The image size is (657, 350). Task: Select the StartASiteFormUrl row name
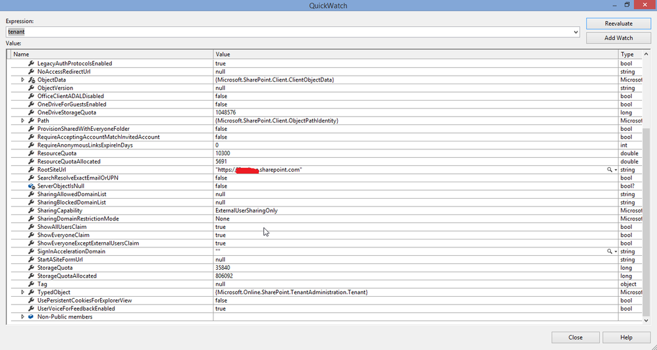pos(60,260)
